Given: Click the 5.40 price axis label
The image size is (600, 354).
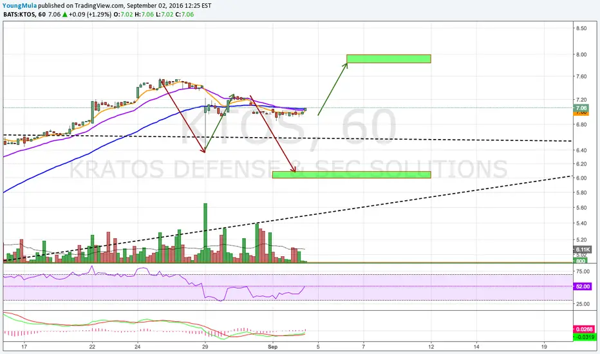Looking at the screenshot, I should point(581,223).
